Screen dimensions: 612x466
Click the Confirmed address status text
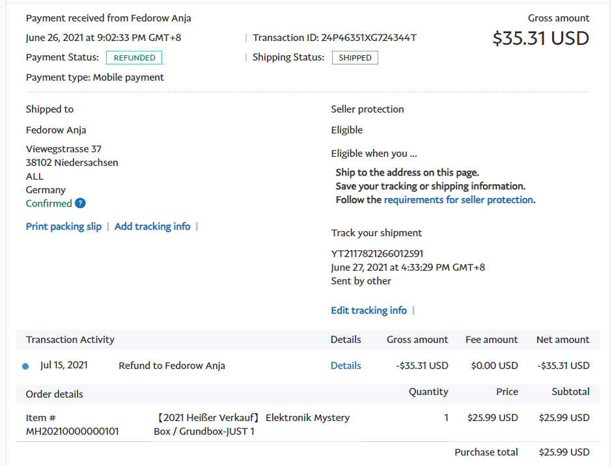tap(49, 204)
